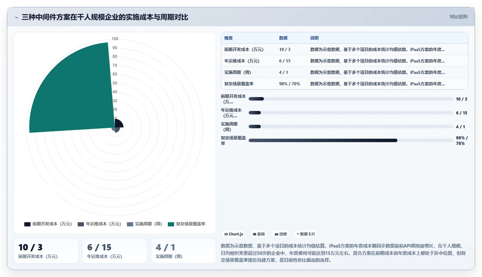Toggle the 实施周期 legend color swatch
Image resolution: width=482 pixels, height=277 pixels.
[x=130, y=224]
